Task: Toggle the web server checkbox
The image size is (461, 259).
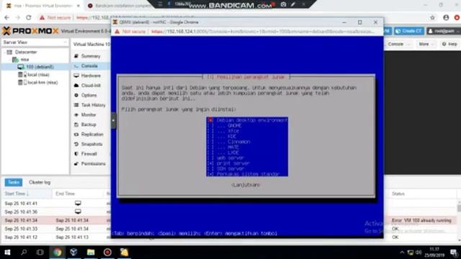Action: 210,158
